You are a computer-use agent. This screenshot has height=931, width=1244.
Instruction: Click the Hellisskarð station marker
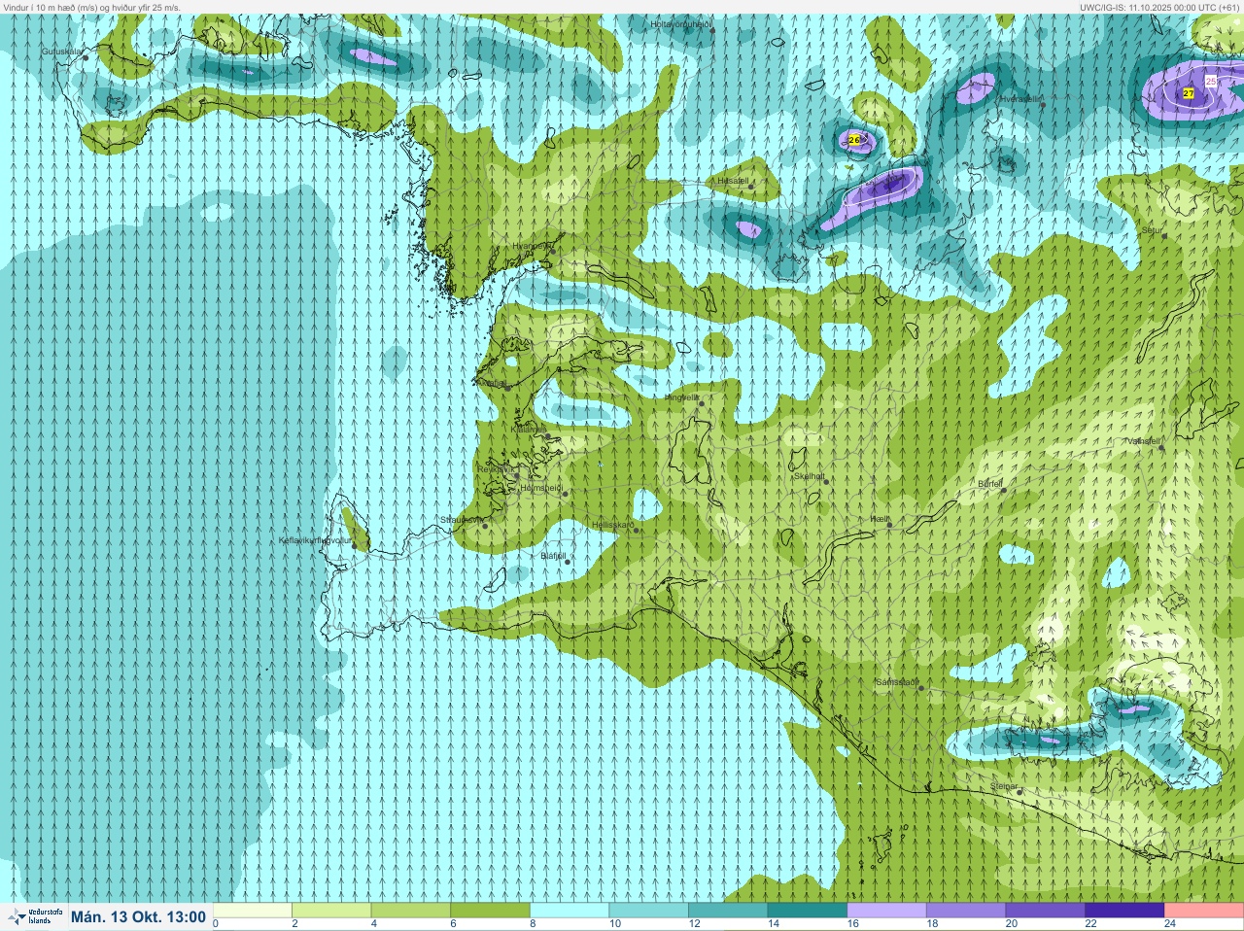pyautogui.click(x=636, y=531)
